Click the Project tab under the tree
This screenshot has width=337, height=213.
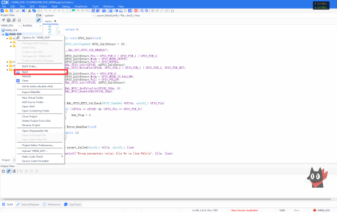click(x=6, y=160)
